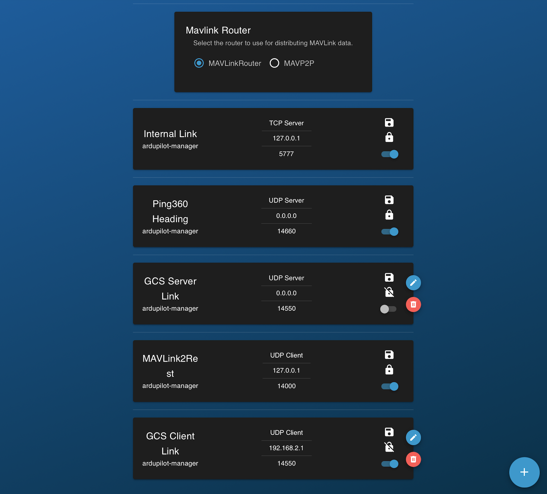
Task: Enable the GCS Server Link endpoint toggle
Action: tap(388, 309)
